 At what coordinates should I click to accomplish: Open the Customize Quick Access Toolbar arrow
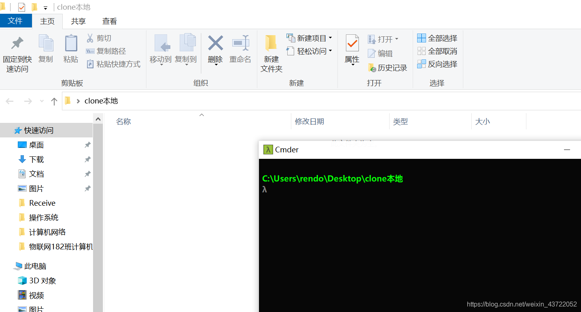[x=45, y=8]
